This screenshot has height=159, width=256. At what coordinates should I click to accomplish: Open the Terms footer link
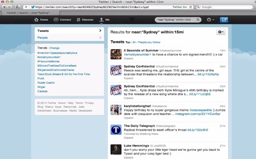point(79,103)
